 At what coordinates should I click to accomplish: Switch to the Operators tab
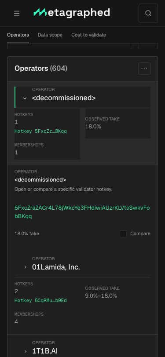[18, 35]
